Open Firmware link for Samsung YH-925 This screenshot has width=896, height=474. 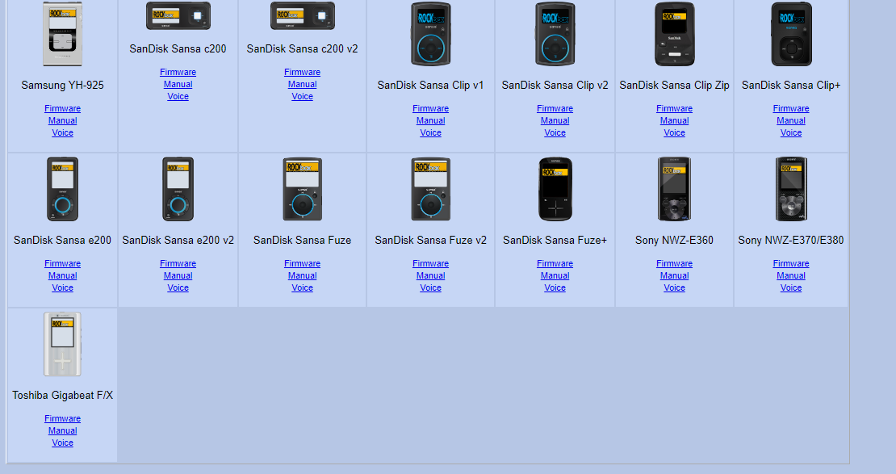click(x=62, y=109)
